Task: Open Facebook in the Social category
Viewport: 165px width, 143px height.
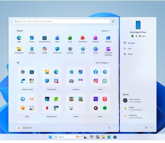Action: point(96,72)
